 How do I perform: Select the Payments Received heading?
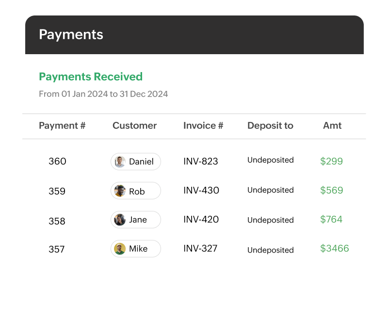tap(90, 76)
